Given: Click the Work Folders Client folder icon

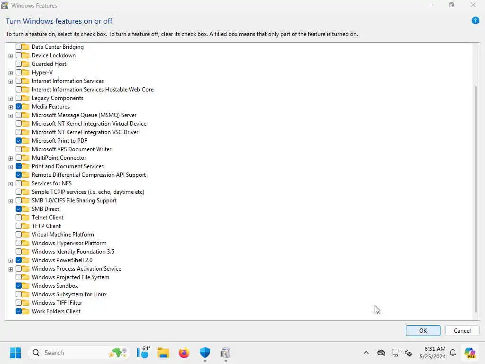Looking at the screenshot, I should click(x=26, y=311).
